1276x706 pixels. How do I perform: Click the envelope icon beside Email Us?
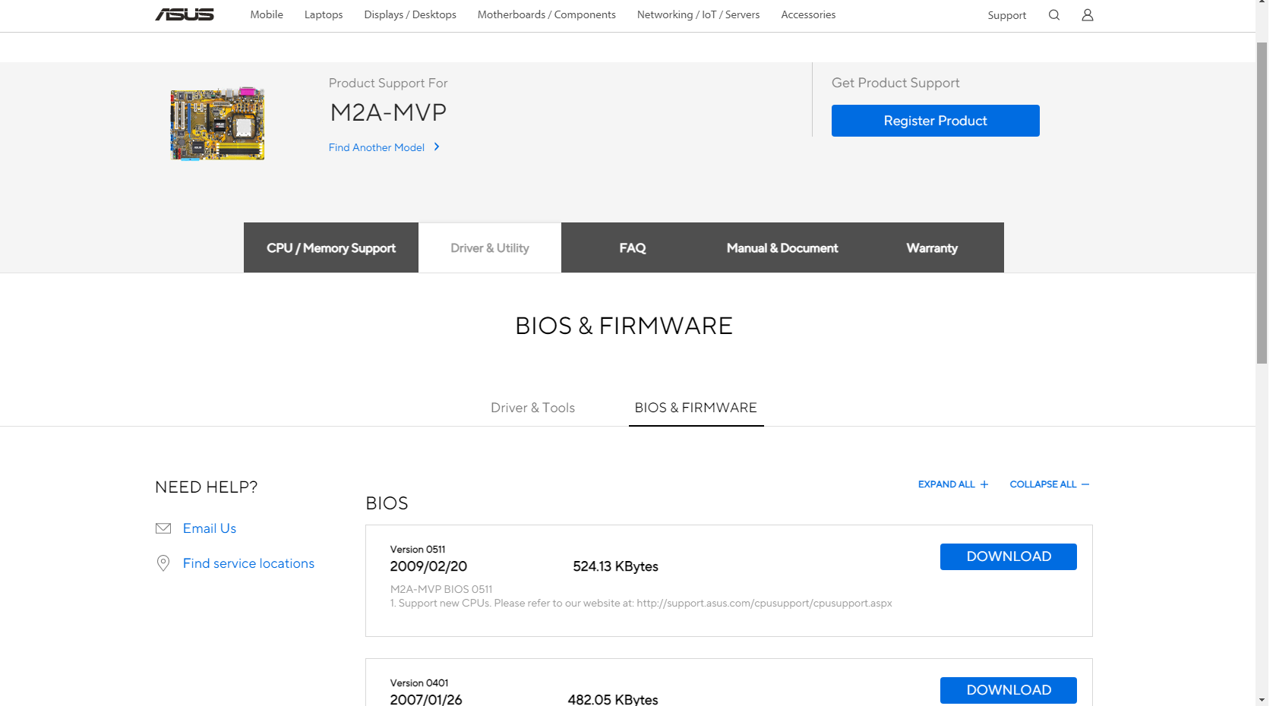coord(163,528)
